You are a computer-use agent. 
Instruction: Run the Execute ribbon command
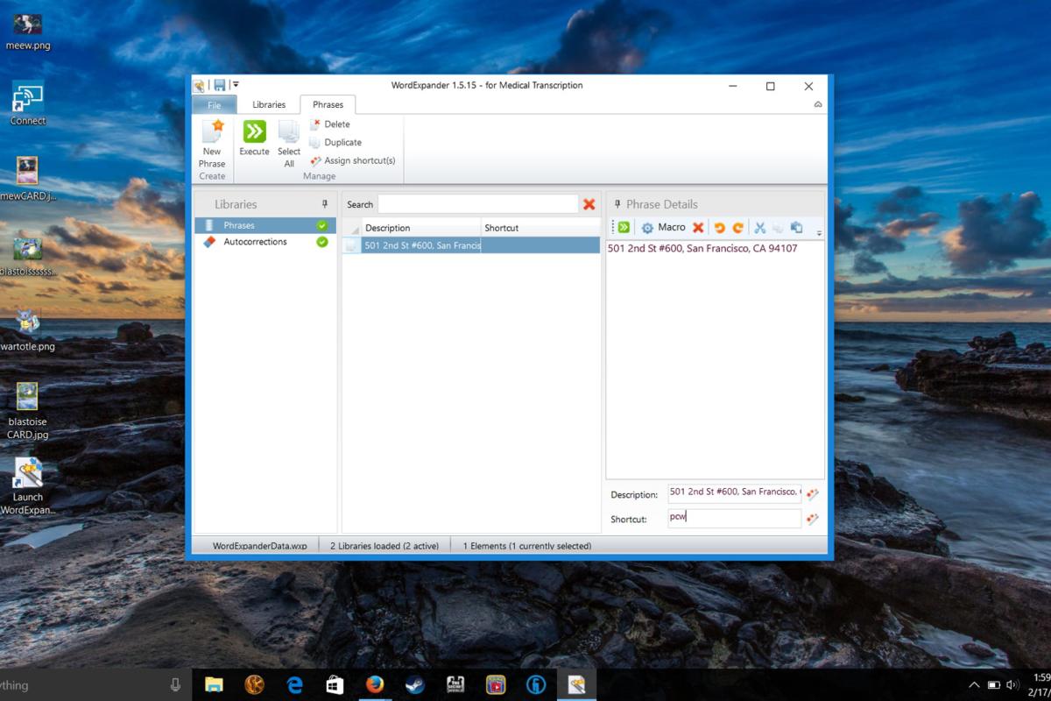point(254,138)
